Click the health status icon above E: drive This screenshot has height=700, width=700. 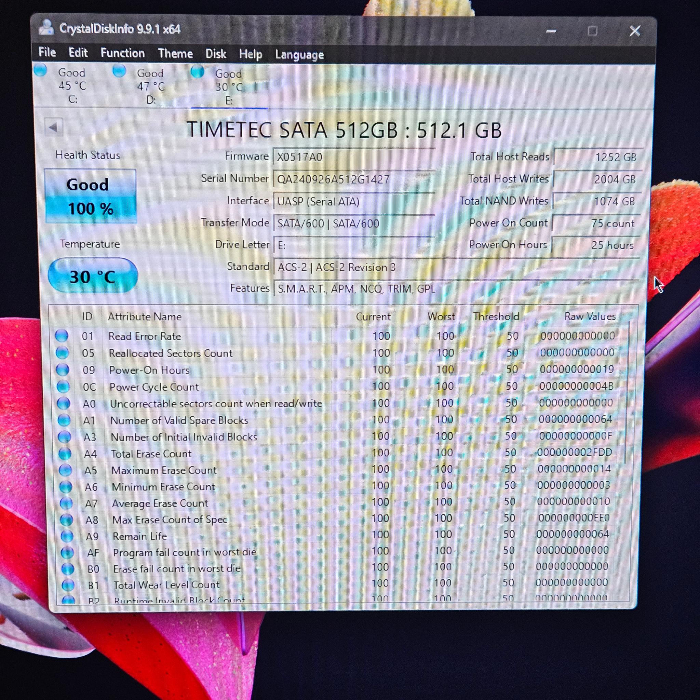pyautogui.click(x=198, y=71)
